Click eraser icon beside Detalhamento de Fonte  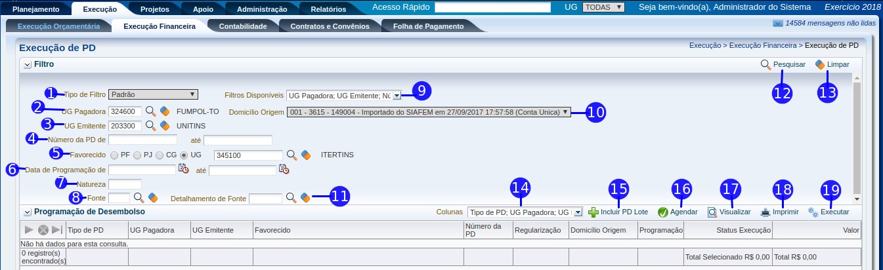(x=305, y=197)
